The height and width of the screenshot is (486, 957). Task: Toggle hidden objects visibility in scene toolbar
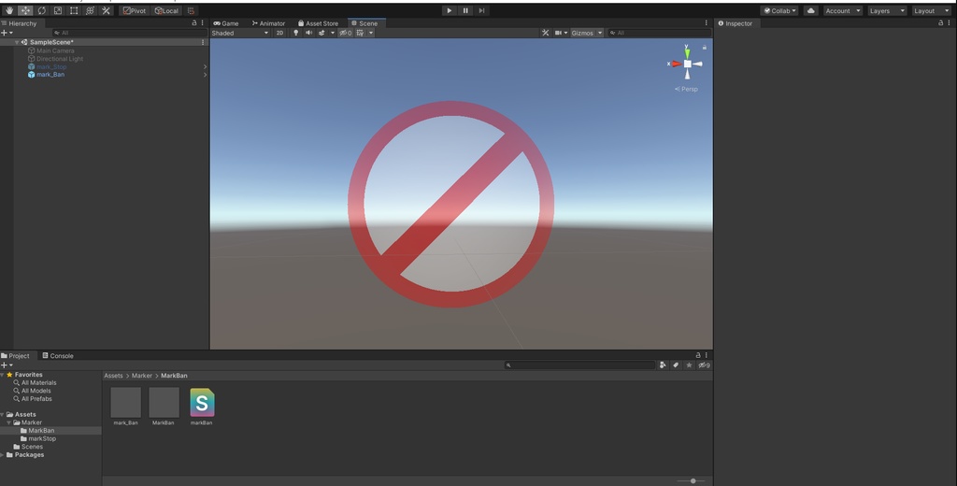point(346,33)
